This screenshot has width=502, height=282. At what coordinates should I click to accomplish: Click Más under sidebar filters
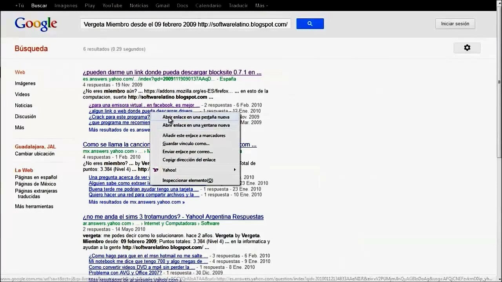[x=20, y=127]
